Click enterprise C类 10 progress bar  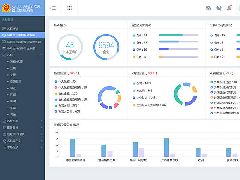pyautogui.click(x=179, y=49)
